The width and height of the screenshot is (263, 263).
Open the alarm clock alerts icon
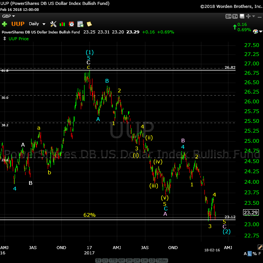pyautogui.click(x=71, y=24)
